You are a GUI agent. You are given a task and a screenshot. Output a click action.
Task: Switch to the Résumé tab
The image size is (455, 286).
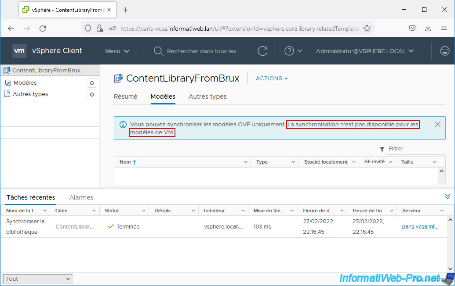(125, 97)
